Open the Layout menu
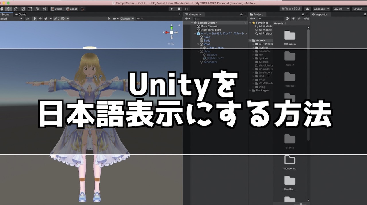 [358, 9]
